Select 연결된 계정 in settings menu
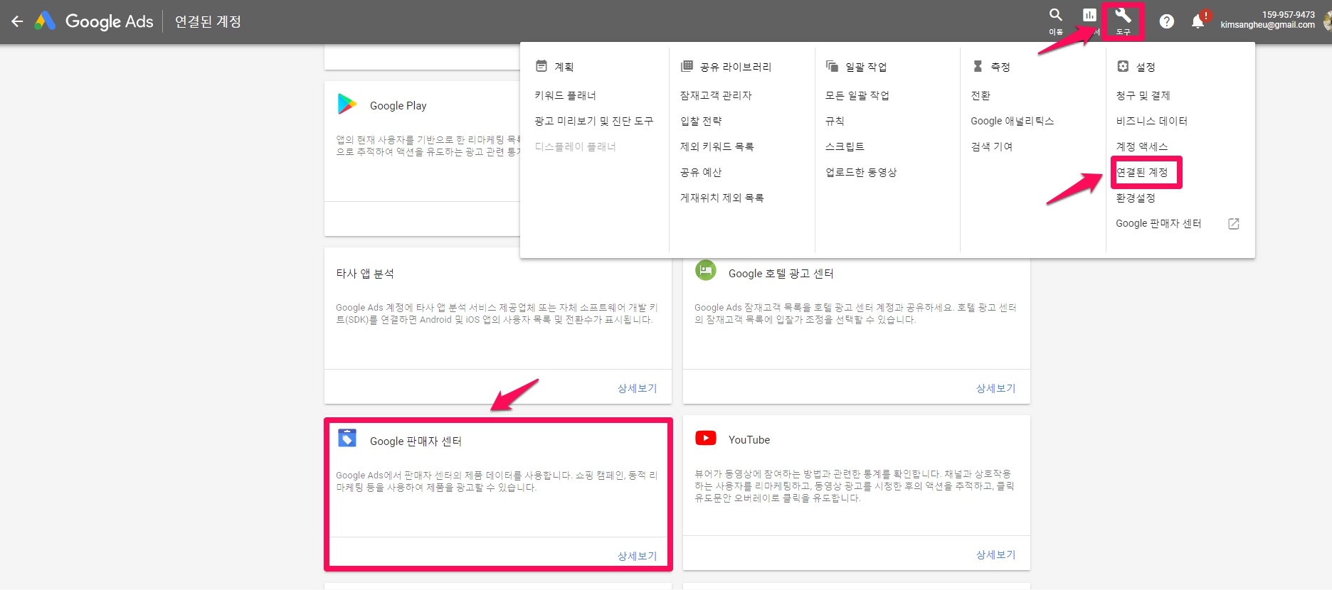Viewport: 1332px width, 590px height. point(1142,172)
